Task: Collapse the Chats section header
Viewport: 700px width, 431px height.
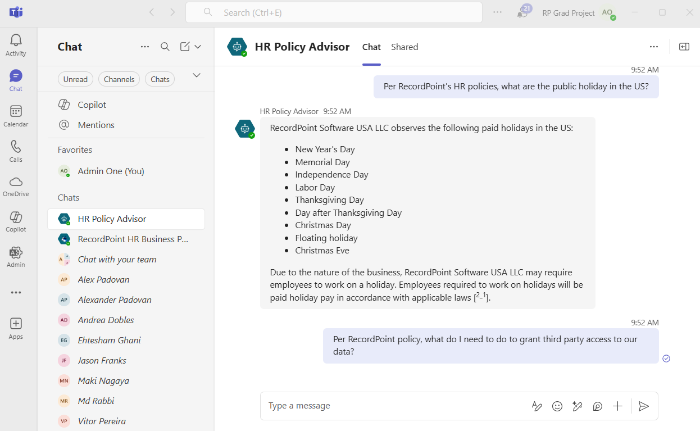Action: (69, 198)
